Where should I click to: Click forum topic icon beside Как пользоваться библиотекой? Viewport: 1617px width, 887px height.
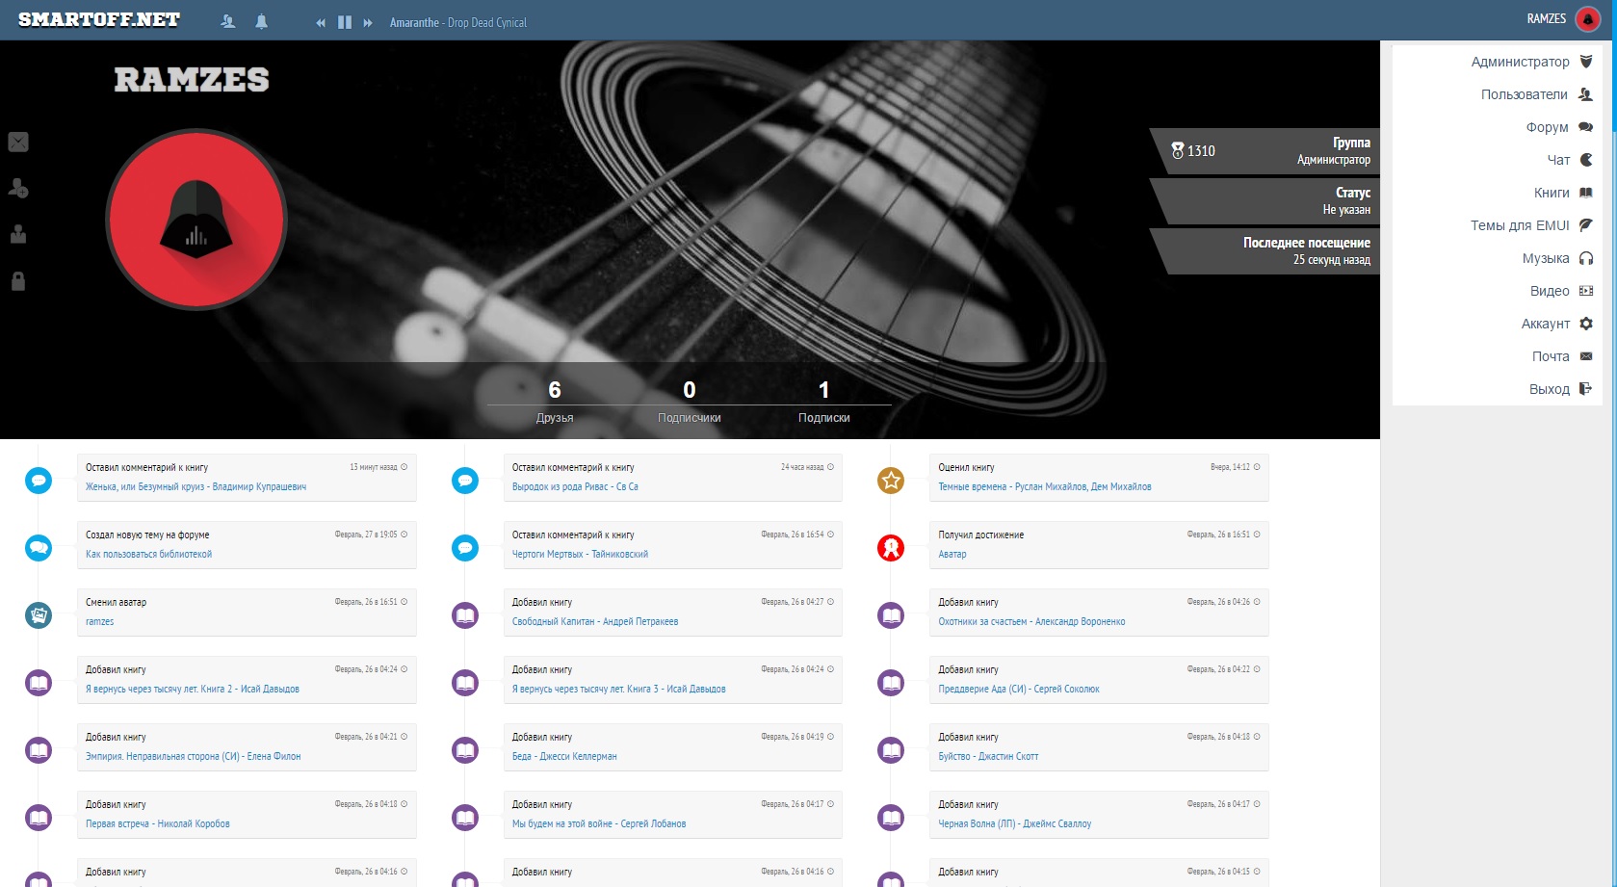tap(39, 547)
